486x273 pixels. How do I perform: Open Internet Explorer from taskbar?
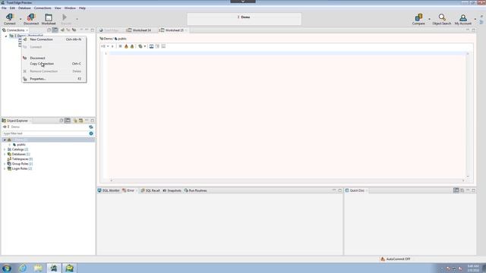(x=23, y=268)
